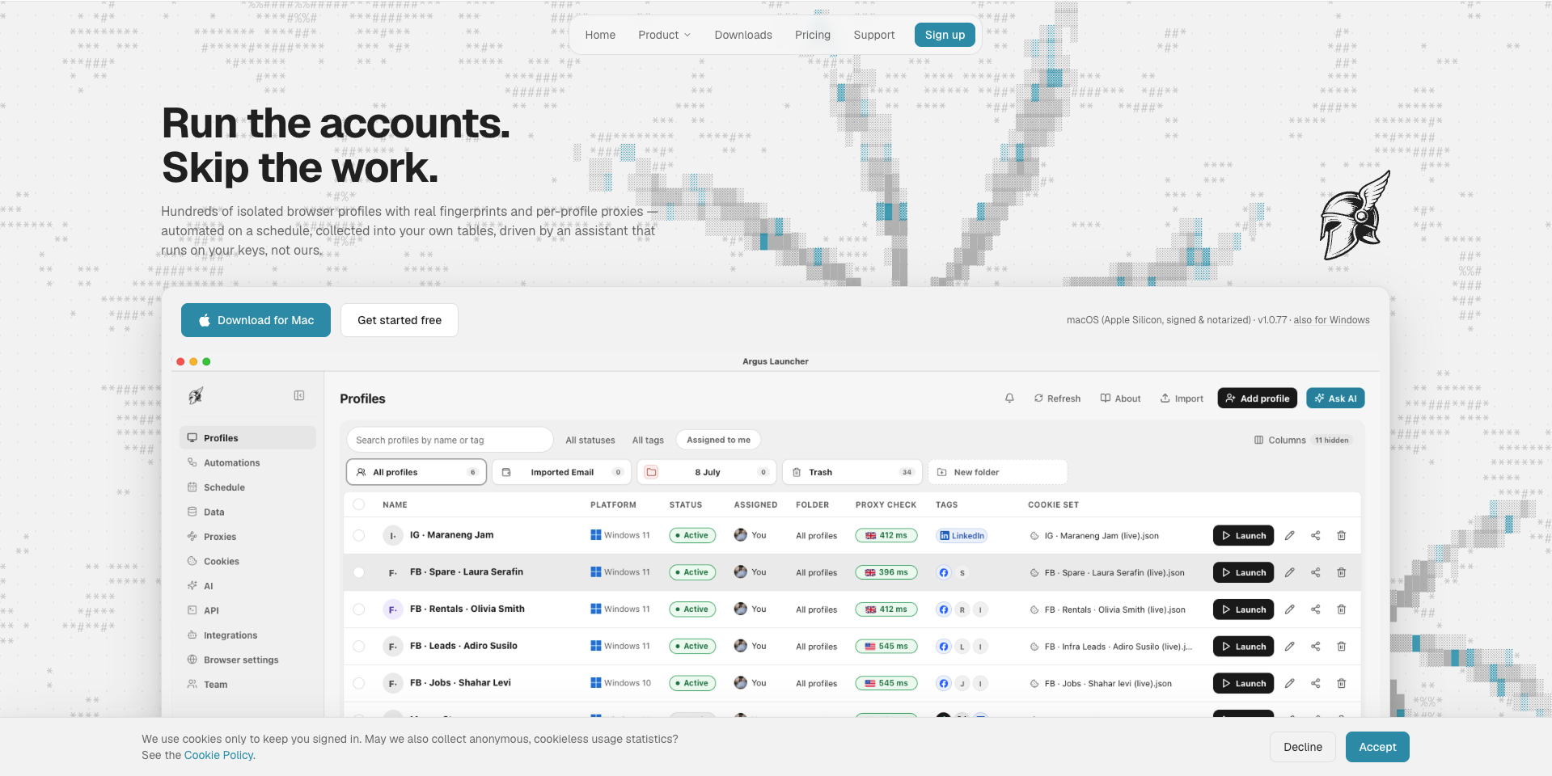Share the IG Maraneng Jam profile
Screen dimensions: 1552x776
pyautogui.click(x=1316, y=536)
